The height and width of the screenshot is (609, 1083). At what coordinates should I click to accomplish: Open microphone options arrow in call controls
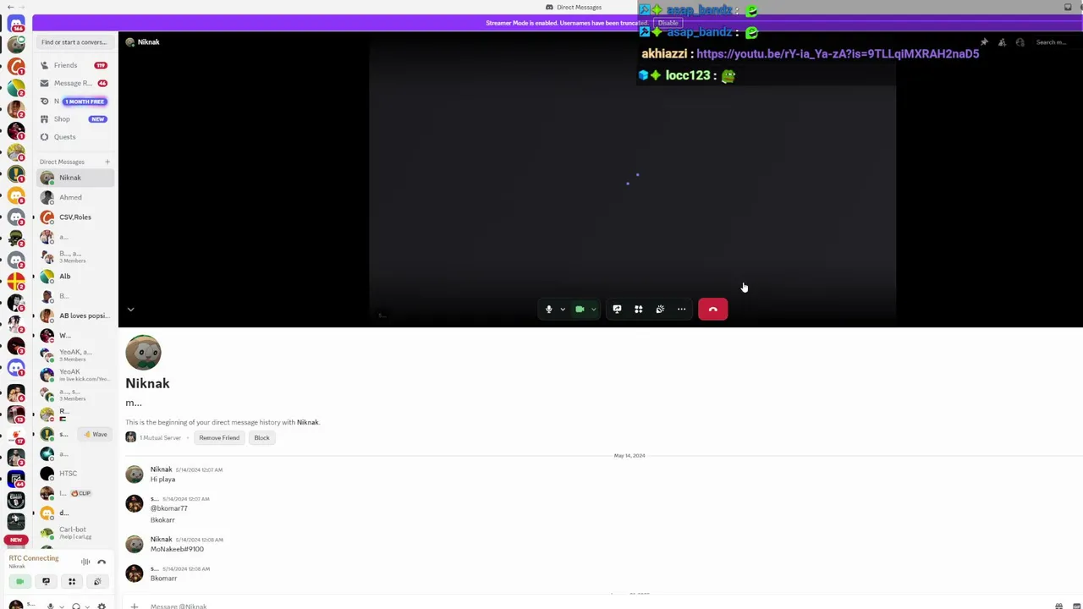563,310
